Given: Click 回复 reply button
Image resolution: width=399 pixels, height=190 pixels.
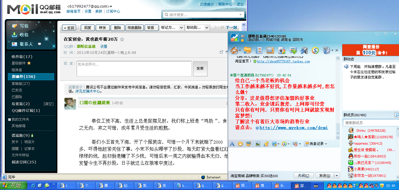Looking at the screenshot, I should (x=88, y=28).
